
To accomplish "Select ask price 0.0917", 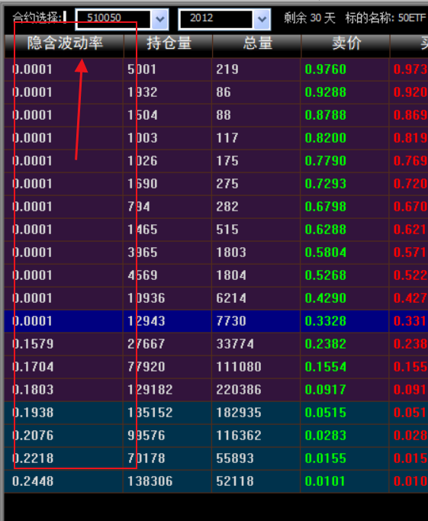I will (326, 390).
